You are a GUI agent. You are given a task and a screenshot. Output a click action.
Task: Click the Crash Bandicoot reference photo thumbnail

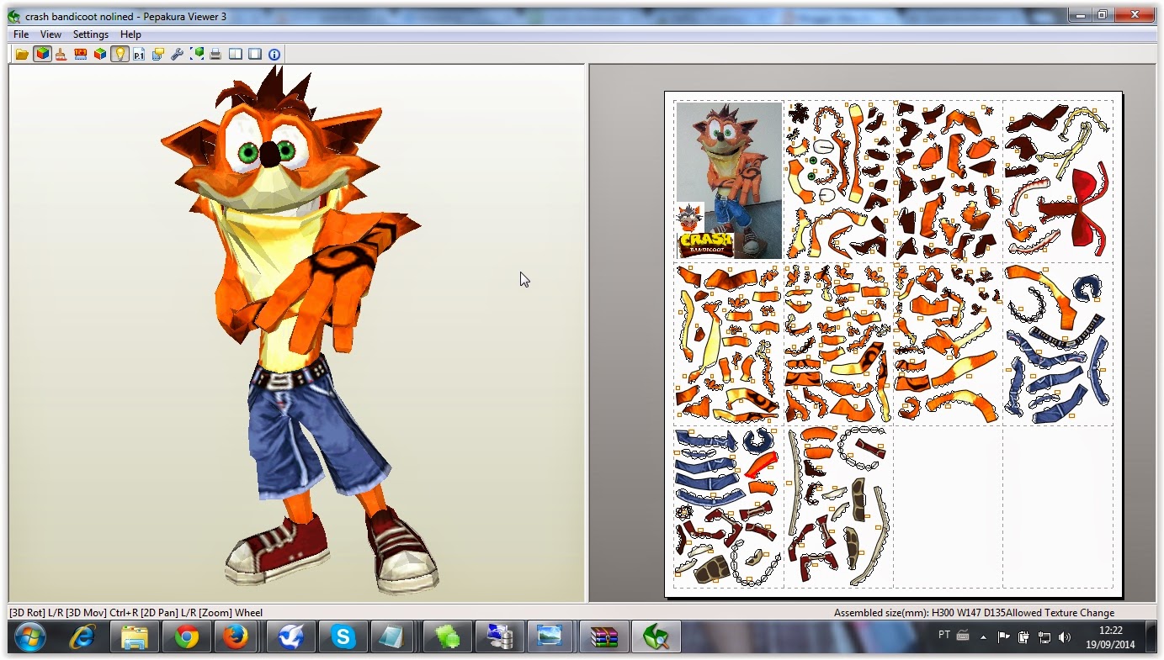[x=727, y=168]
